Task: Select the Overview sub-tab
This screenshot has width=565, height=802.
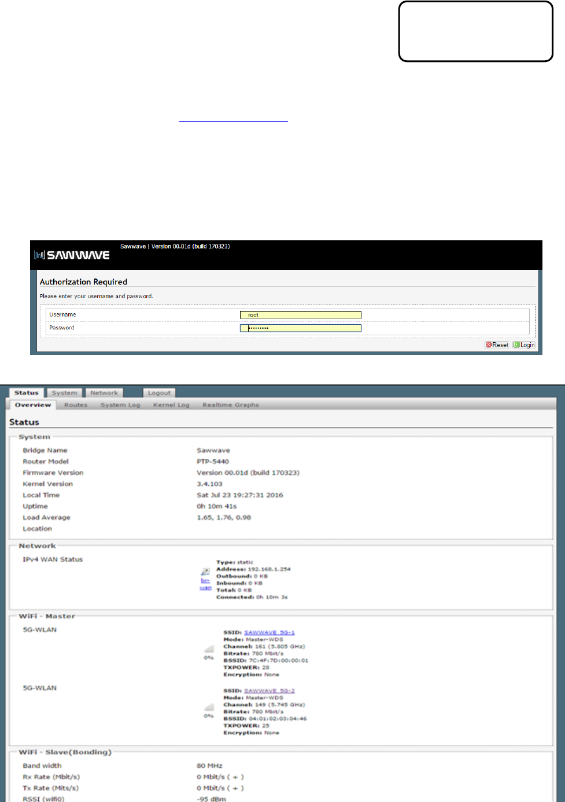Action: pos(33,405)
